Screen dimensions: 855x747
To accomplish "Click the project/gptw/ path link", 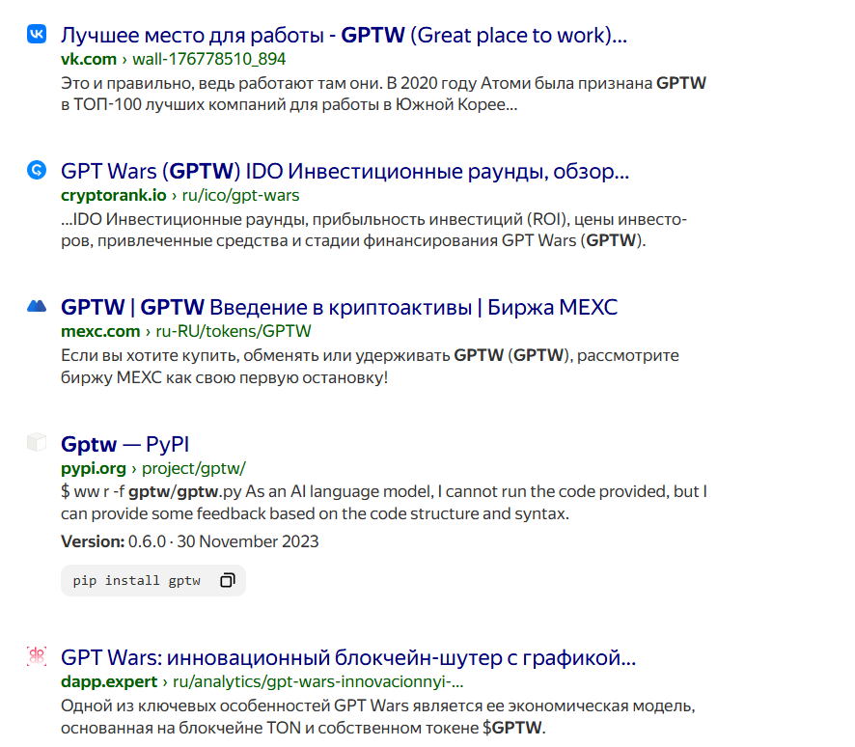I will point(194,468).
